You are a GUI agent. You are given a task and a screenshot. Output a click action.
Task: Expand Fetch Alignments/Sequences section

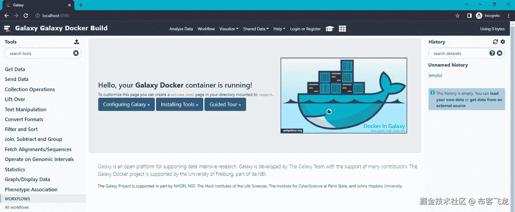38,149
